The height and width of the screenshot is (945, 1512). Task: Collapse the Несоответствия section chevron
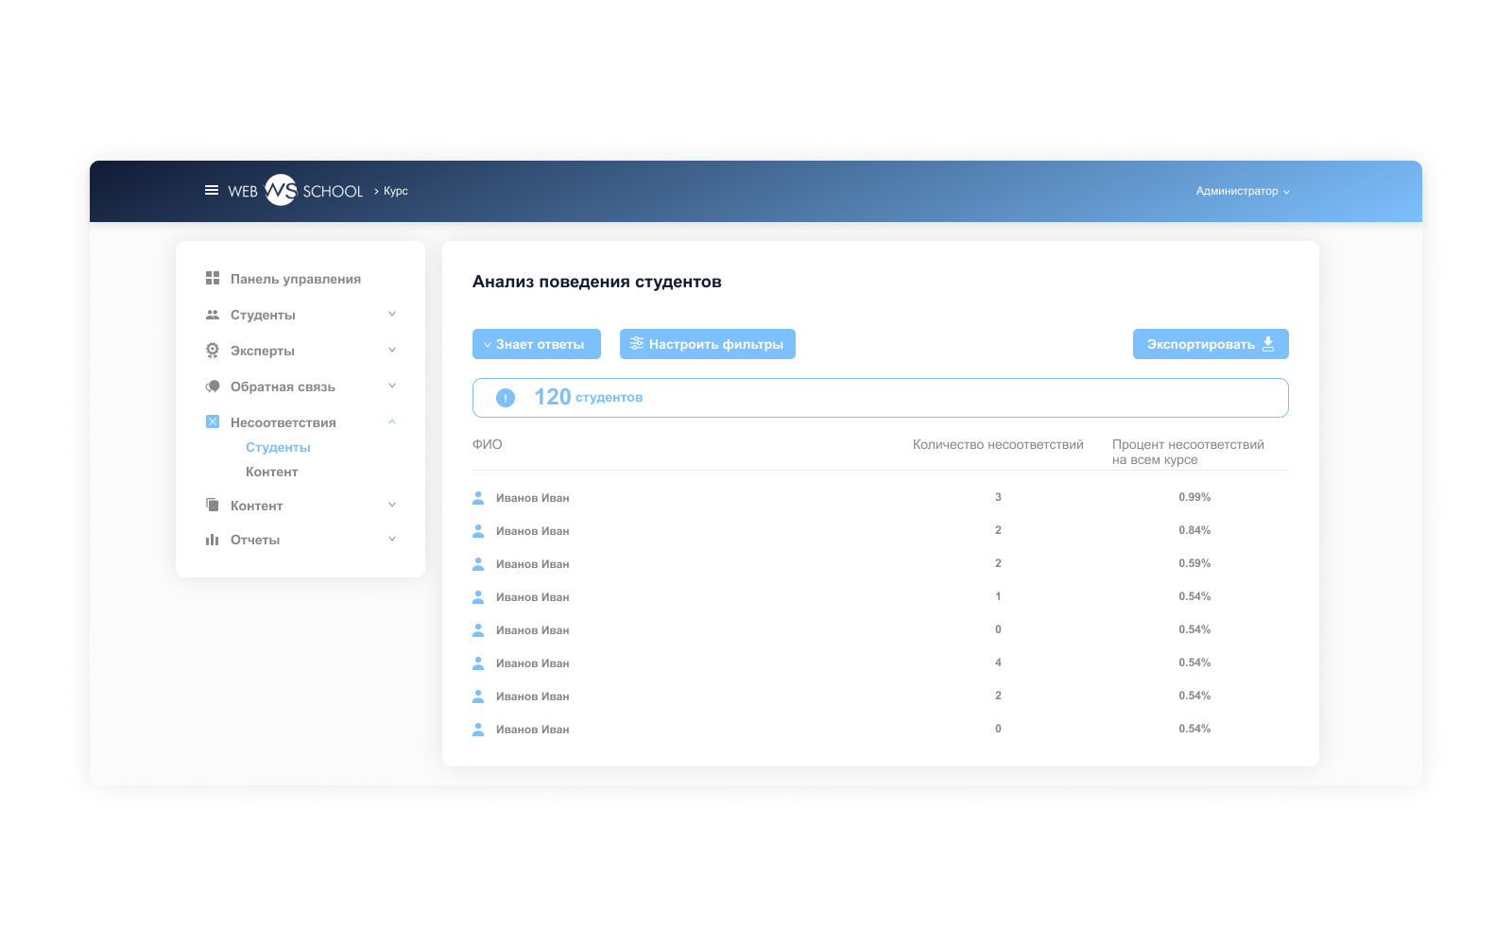[x=392, y=421]
